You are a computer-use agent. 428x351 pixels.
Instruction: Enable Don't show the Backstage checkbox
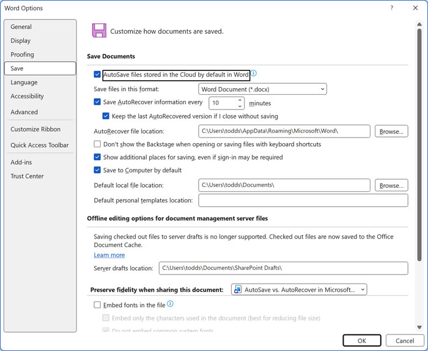(x=97, y=144)
